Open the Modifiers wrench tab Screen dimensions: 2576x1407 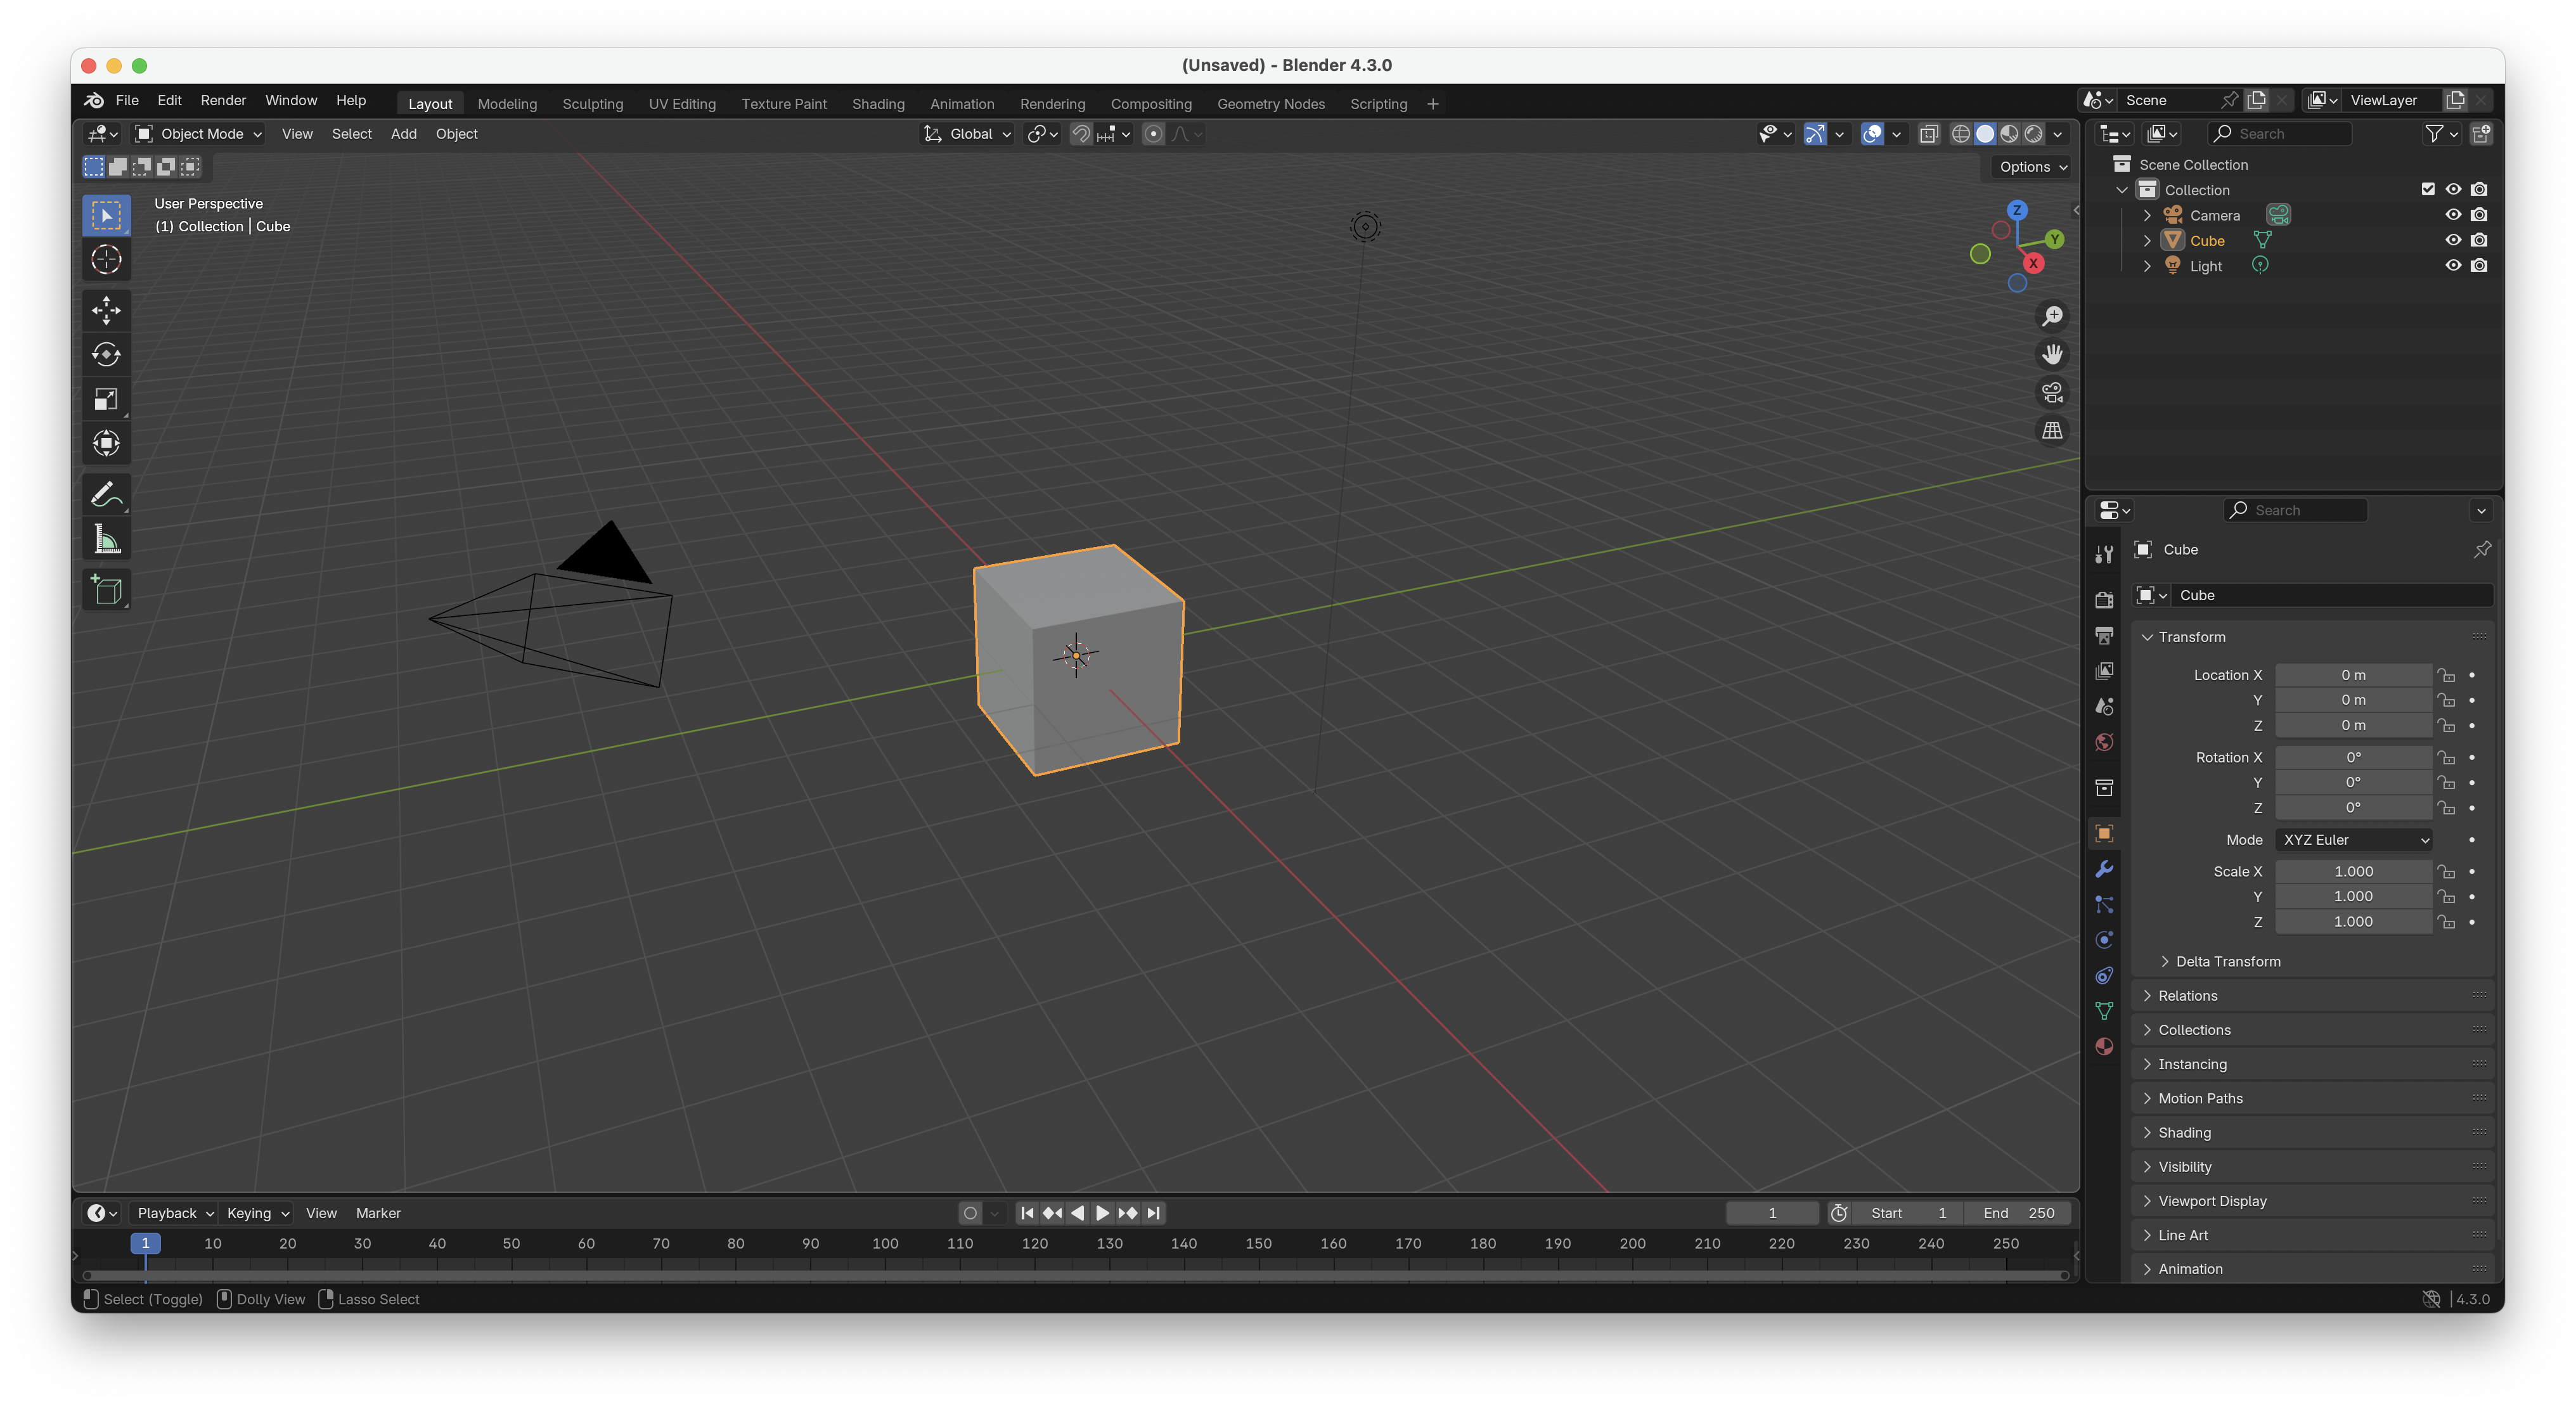tap(2104, 869)
